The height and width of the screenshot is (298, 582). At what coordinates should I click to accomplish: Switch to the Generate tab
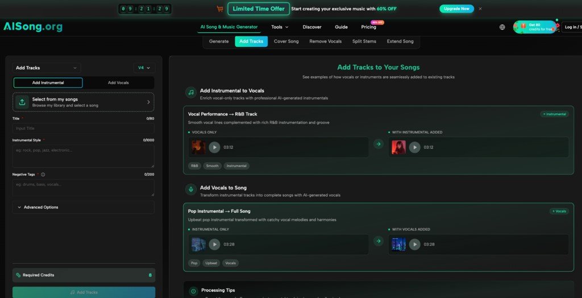[219, 42]
